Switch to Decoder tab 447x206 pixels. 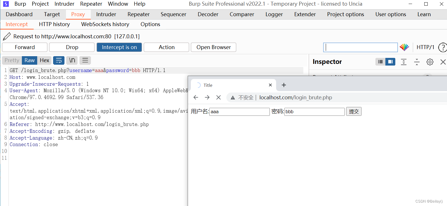(x=208, y=14)
